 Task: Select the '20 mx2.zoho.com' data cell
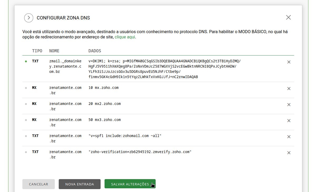pyautogui.click(x=105, y=104)
